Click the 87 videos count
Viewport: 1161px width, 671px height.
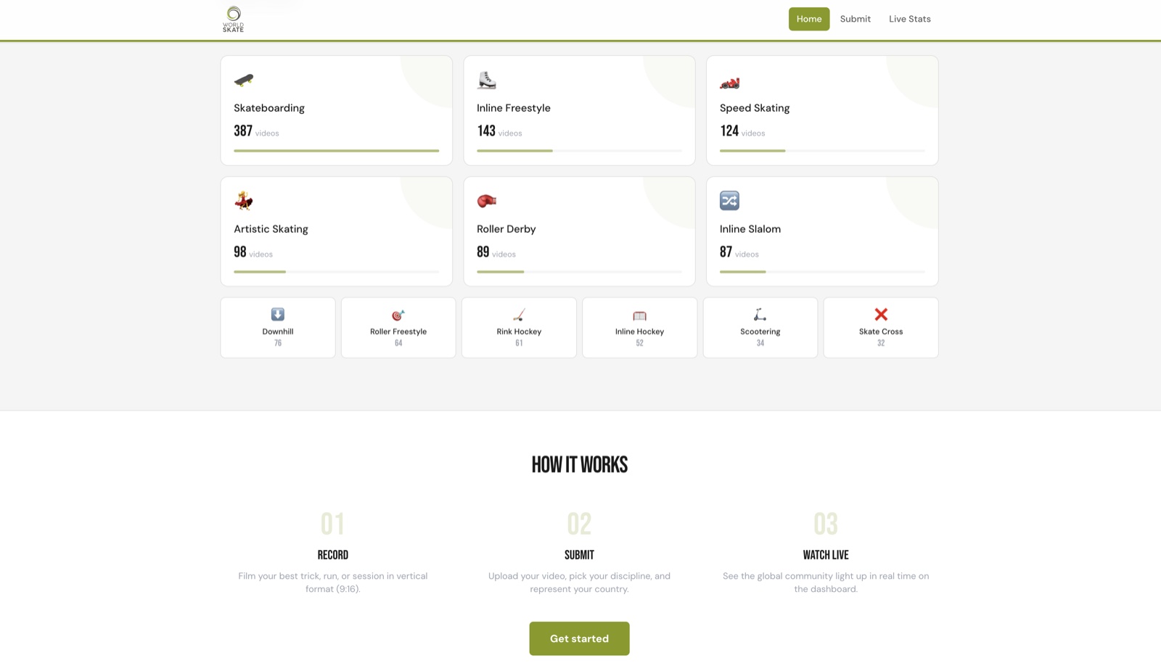[x=739, y=252]
